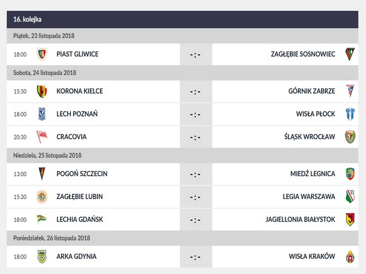The image size is (366, 274).
Task: Click the Wisła Płock club crest
Action: (350, 114)
